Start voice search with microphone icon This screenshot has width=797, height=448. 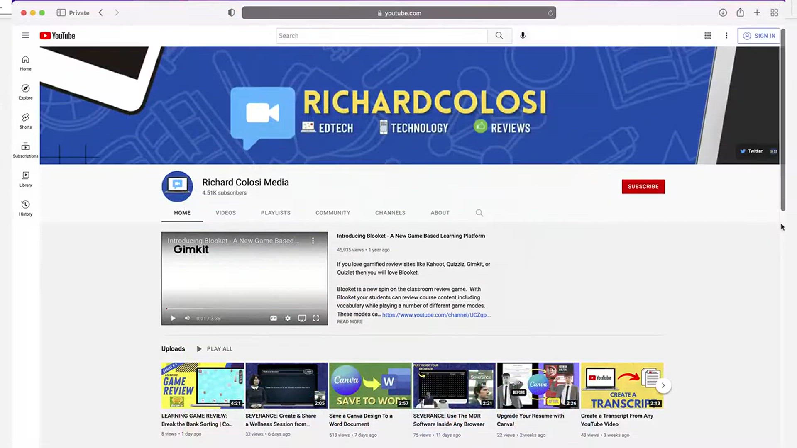pyautogui.click(x=523, y=36)
